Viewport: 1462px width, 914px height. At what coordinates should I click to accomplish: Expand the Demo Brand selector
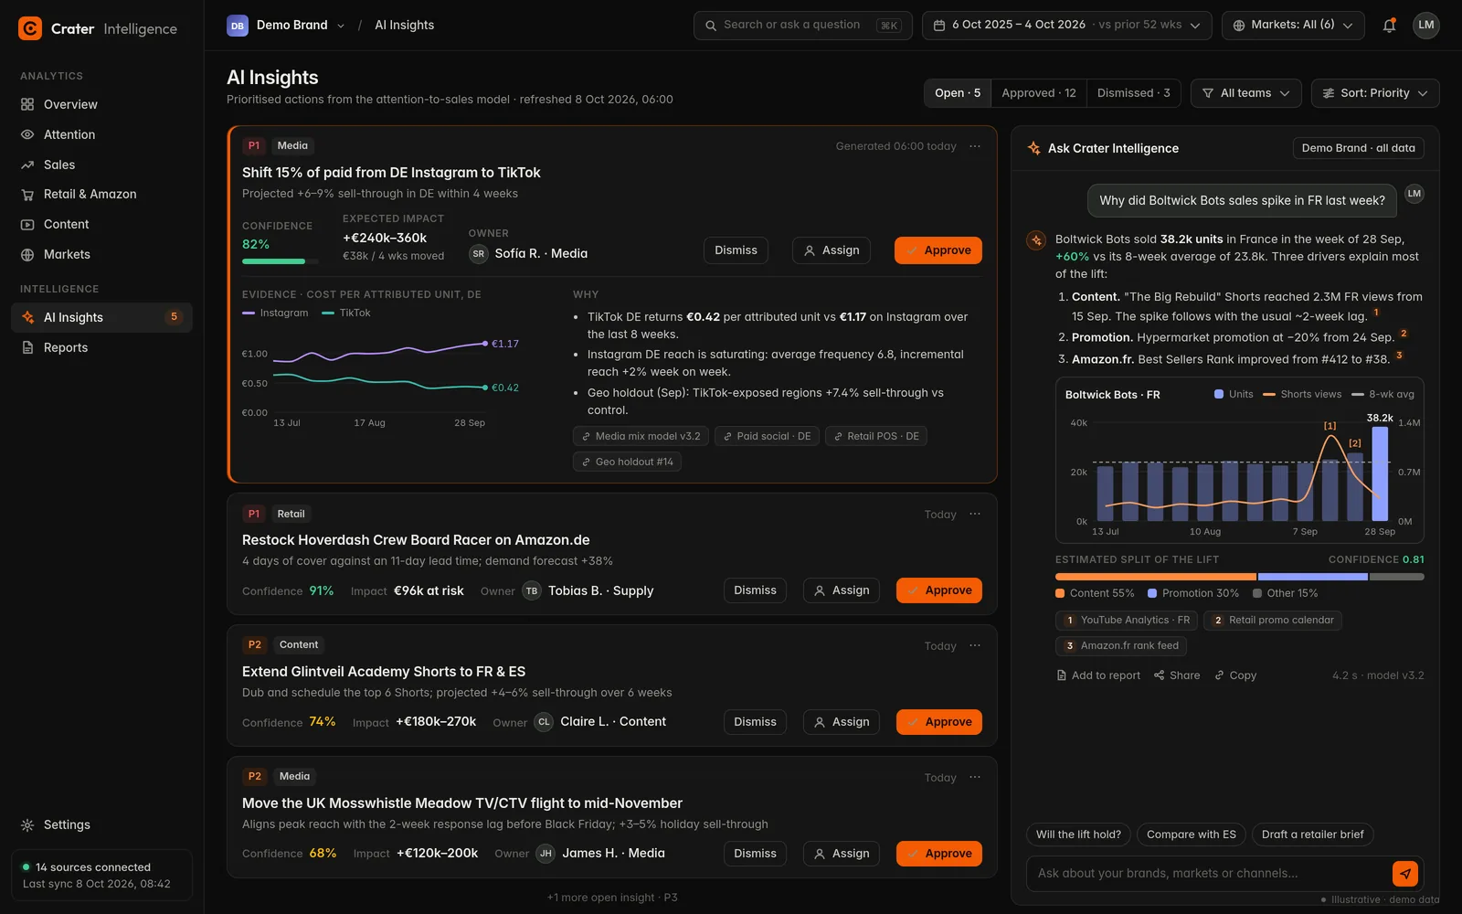[x=286, y=26]
